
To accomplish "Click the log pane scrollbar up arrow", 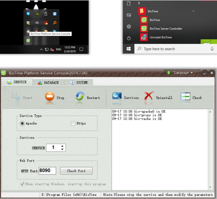I will (210, 112).
